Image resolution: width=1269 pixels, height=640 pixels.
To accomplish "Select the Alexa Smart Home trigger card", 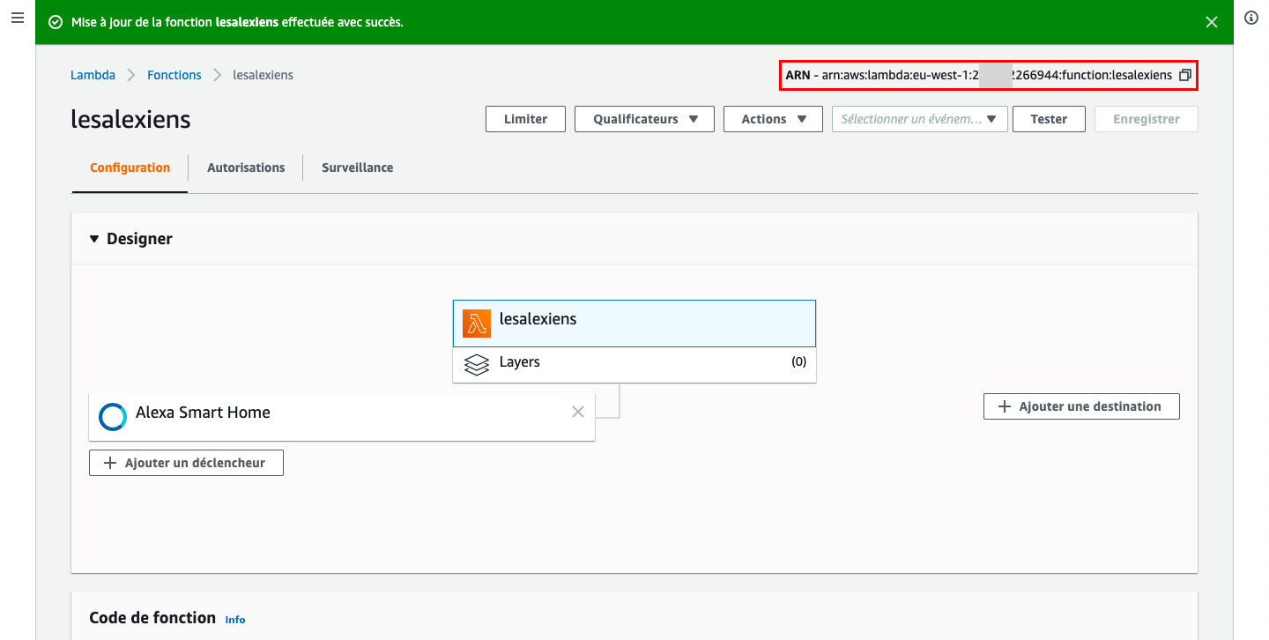I will 342,416.
